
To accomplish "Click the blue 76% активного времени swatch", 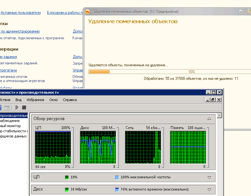I will [117, 190].
